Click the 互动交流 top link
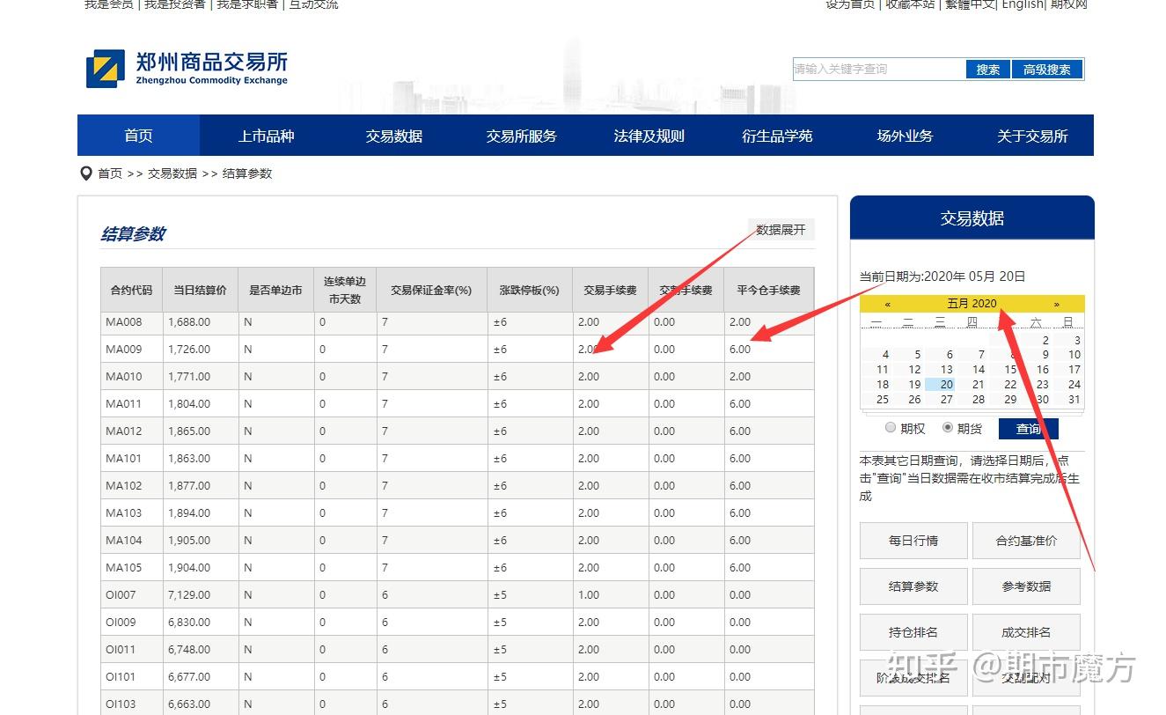The height and width of the screenshot is (715, 1166). click(x=313, y=4)
